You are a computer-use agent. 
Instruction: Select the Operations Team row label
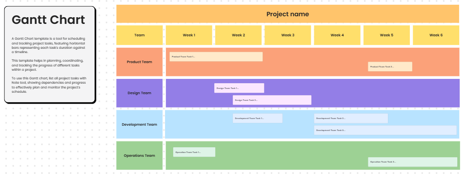pyautogui.click(x=139, y=155)
